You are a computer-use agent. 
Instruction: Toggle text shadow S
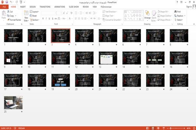[53, 19]
